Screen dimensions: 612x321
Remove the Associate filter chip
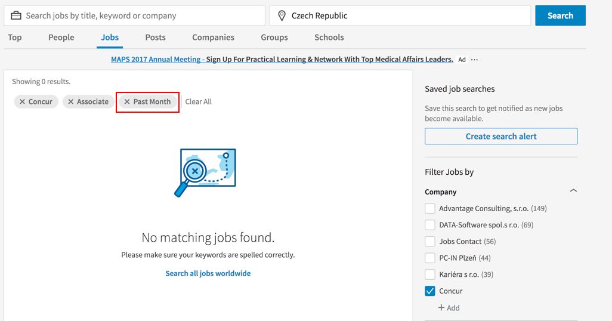coord(71,102)
